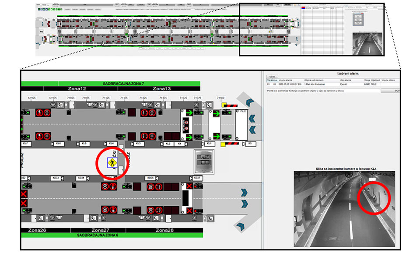
Task: Select the alarm row for KL4 Pedestrian
Action: [333, 84]
